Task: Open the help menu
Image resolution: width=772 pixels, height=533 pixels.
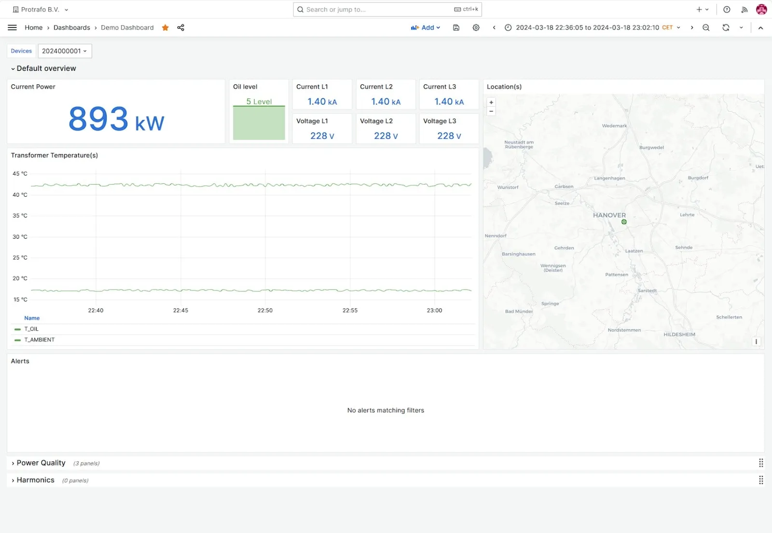Action: [727, 9]
